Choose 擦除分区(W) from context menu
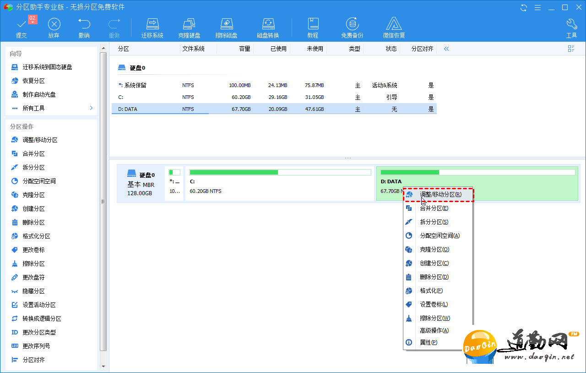586x373 pixels. tap(438, 318)
